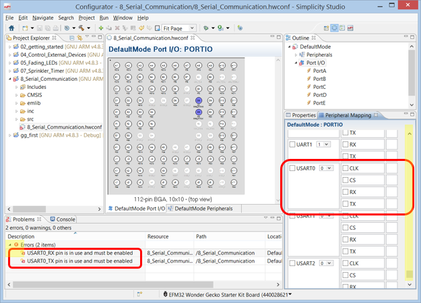This screenshot has width=421, height=303.
Task: Select the highlighted Configurator perspective icon
Action: (334, 28)
